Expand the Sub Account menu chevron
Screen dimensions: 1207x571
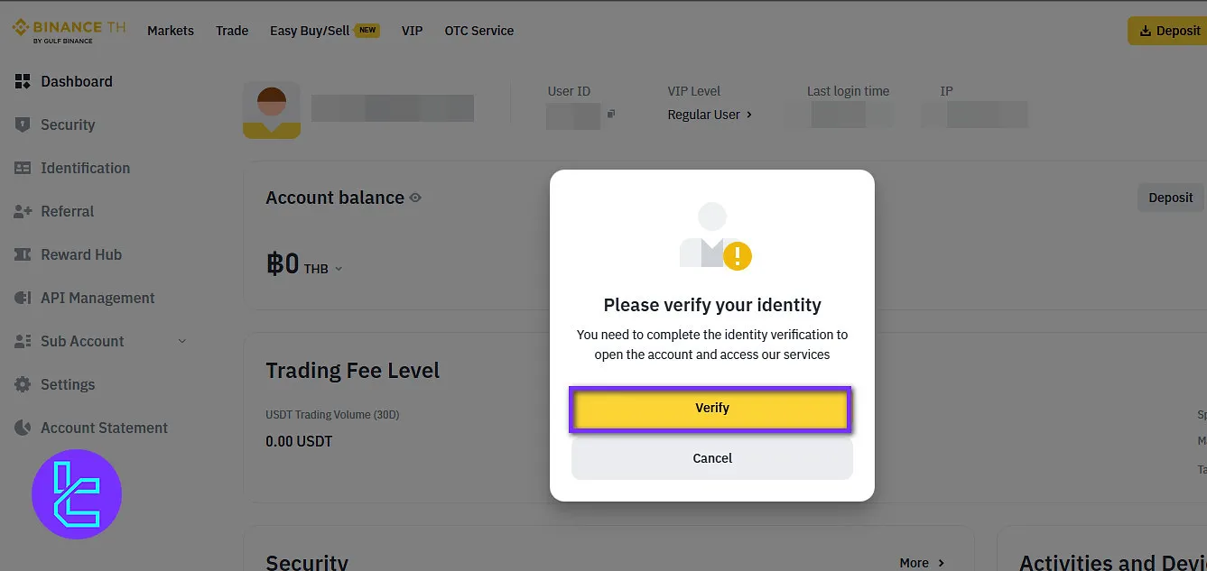pyautogui.click(x=181, y=341)
